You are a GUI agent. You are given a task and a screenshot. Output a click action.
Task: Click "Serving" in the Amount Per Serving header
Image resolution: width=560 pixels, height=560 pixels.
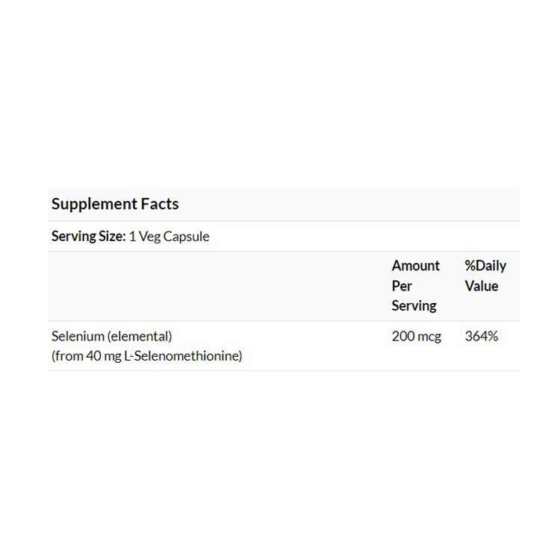pyautogui.click(x=414, y=305)
